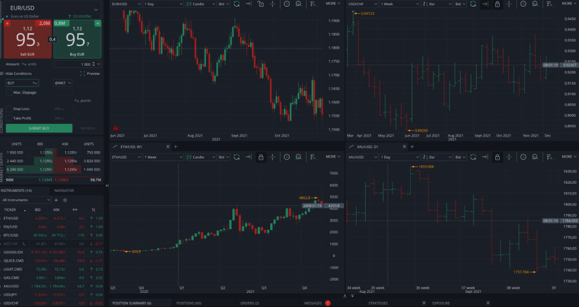
Task: Click auto-shift arrow icon in USD/CHF chart toolbar
Action: (485, 4)
